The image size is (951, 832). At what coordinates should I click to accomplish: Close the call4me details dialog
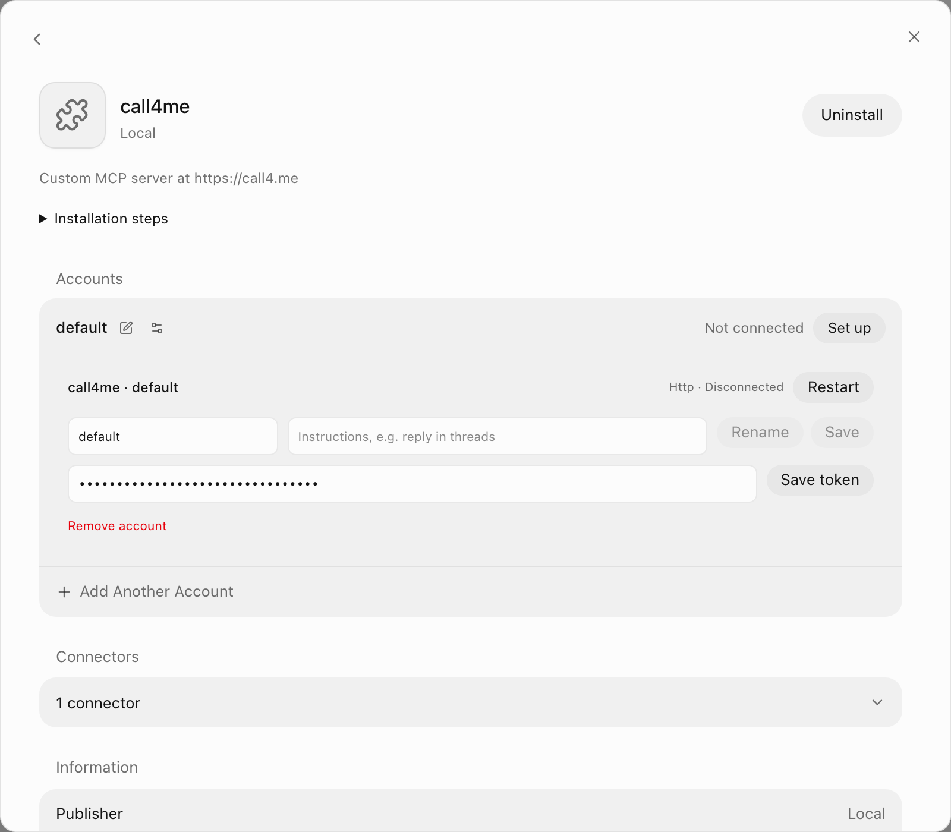[914, 37]
